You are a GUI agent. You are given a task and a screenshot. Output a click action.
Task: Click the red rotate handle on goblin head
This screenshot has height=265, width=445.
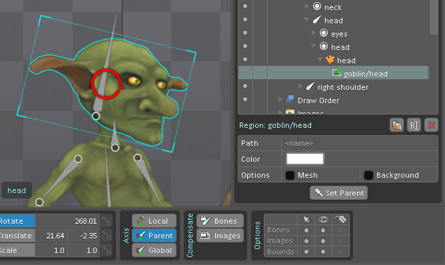click(107, 85)
